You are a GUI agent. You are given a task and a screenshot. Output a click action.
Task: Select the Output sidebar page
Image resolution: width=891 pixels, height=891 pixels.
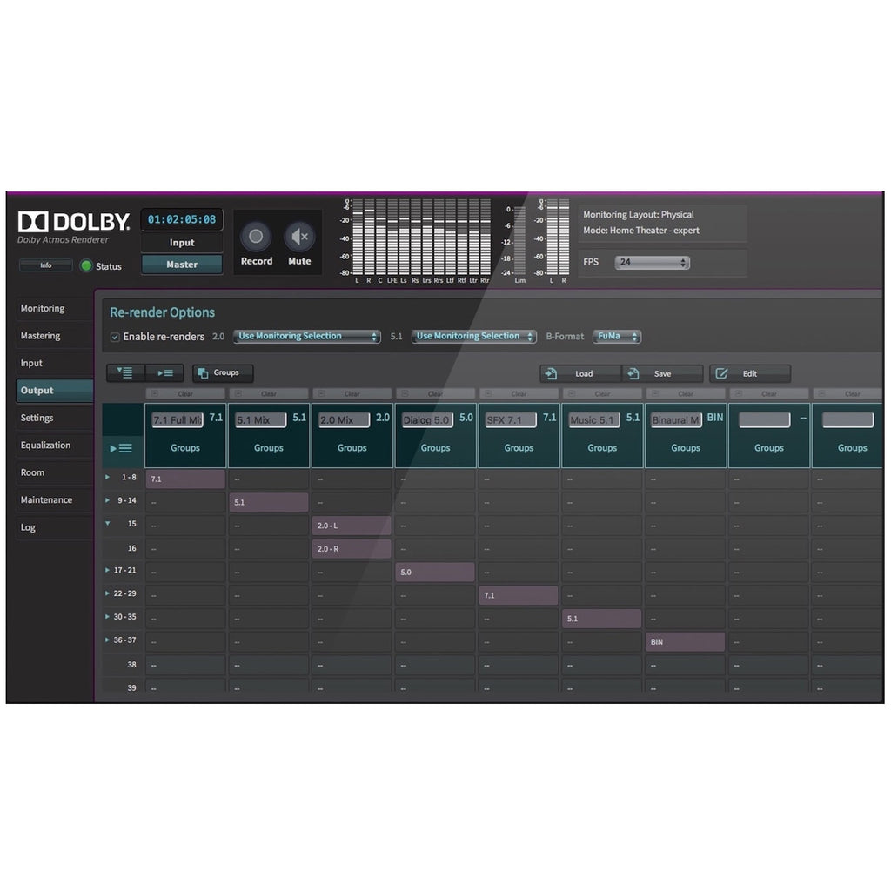(55, 391)
